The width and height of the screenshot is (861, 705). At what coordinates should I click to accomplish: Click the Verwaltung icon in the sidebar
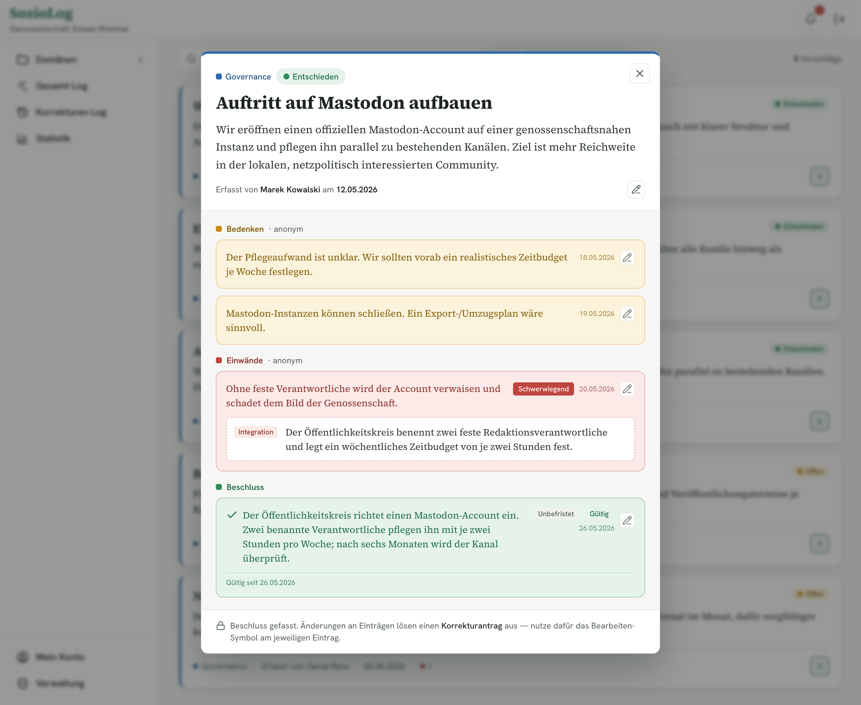[x=23, y=683]
